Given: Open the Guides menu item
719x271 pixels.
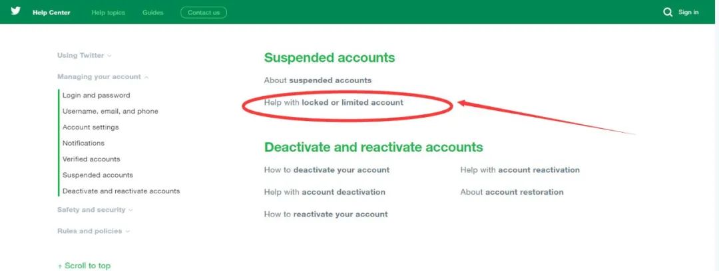Looking at the screenshot, I should [x=152, y=13].
